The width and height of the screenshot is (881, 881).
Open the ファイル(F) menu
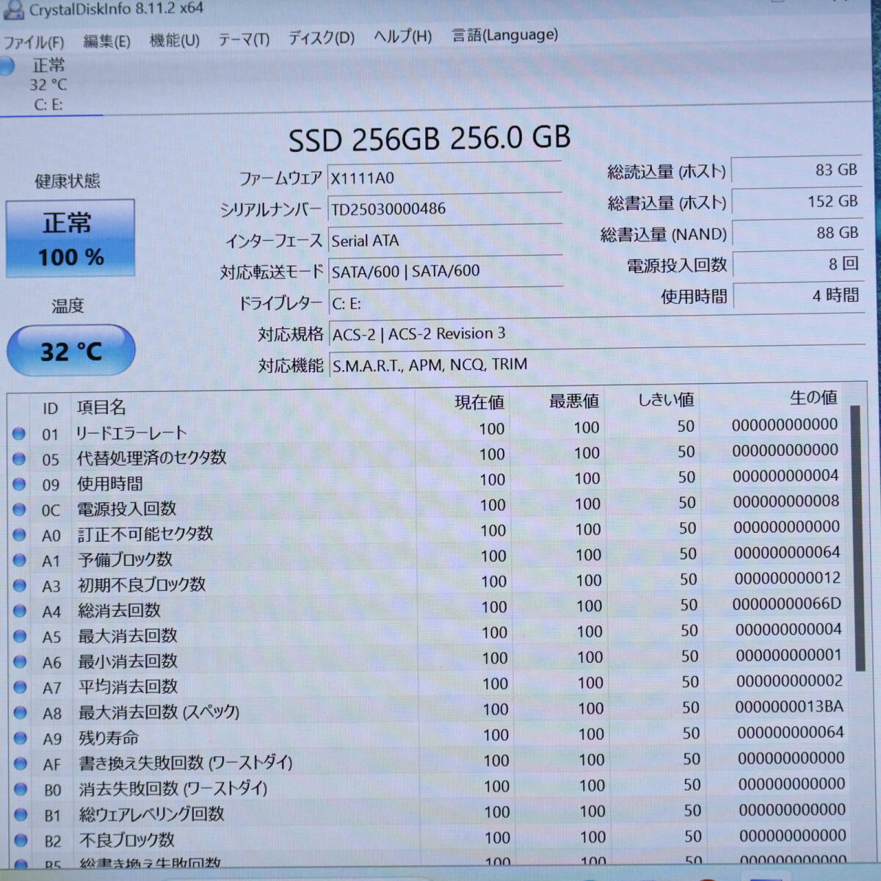(34, 42)
